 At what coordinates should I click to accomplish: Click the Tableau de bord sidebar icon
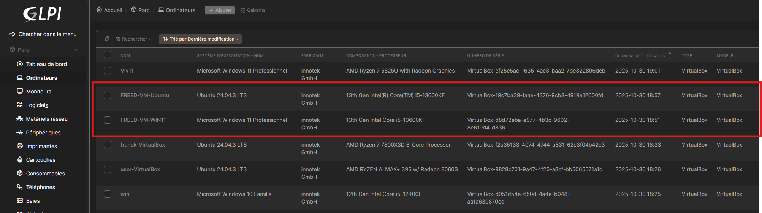(x=20, y=64)
